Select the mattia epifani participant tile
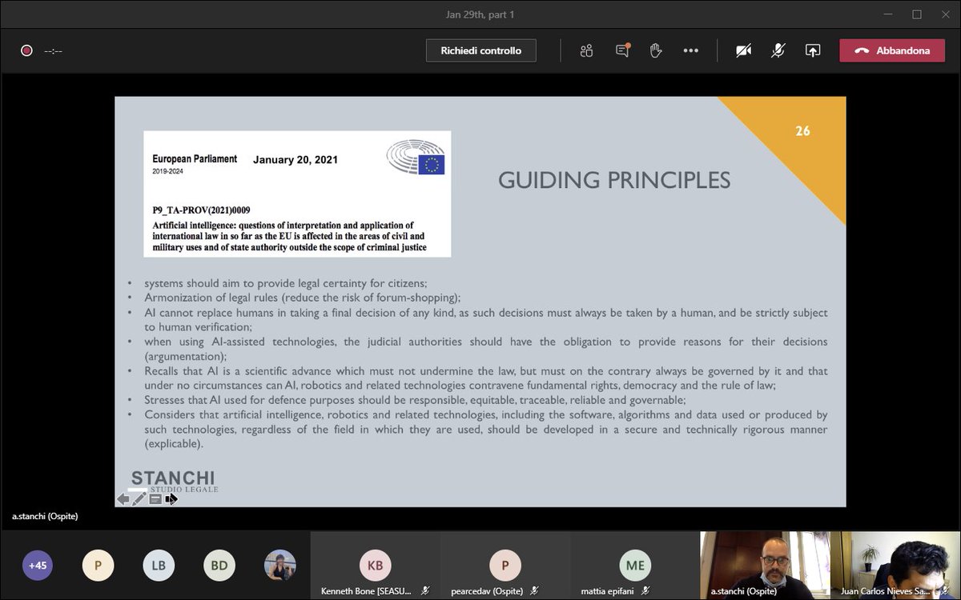 (635, 566)
